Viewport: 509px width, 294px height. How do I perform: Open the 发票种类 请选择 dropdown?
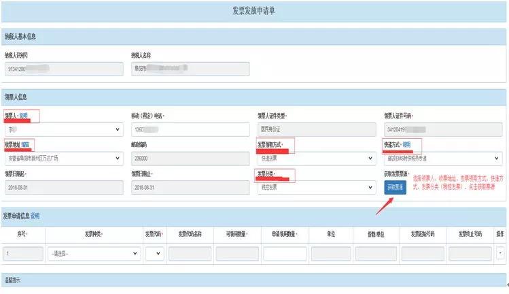(x=94, y=254)
